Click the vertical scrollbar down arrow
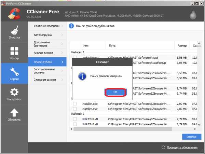 tap(199, 125)
